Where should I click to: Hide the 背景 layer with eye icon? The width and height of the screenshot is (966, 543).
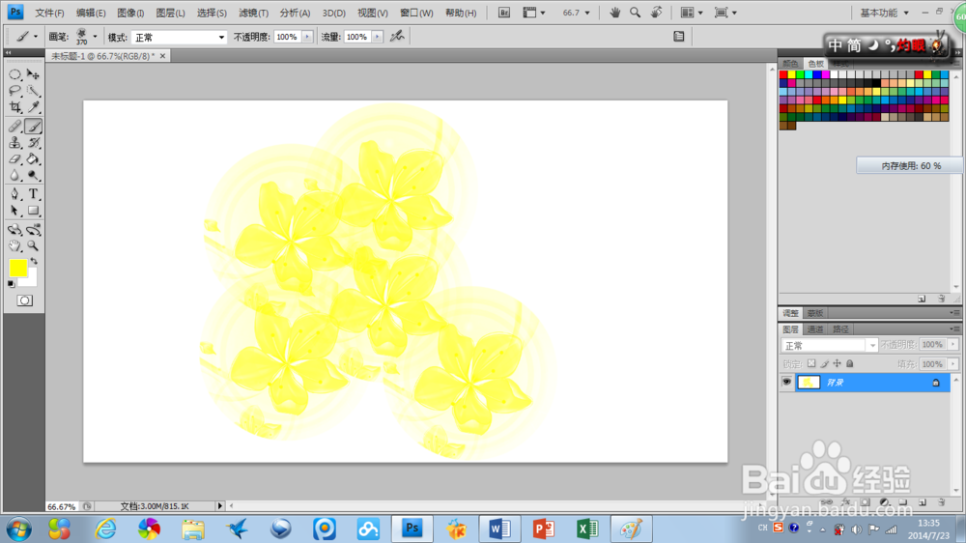click(x=786, y=383)
